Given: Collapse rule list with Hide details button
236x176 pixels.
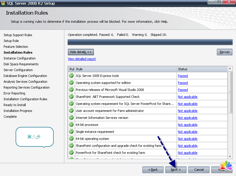Looking at the screenshot, I should pos(81,52).
